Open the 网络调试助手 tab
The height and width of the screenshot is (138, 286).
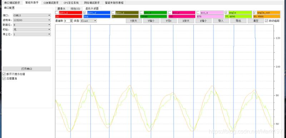click(92, 3)
